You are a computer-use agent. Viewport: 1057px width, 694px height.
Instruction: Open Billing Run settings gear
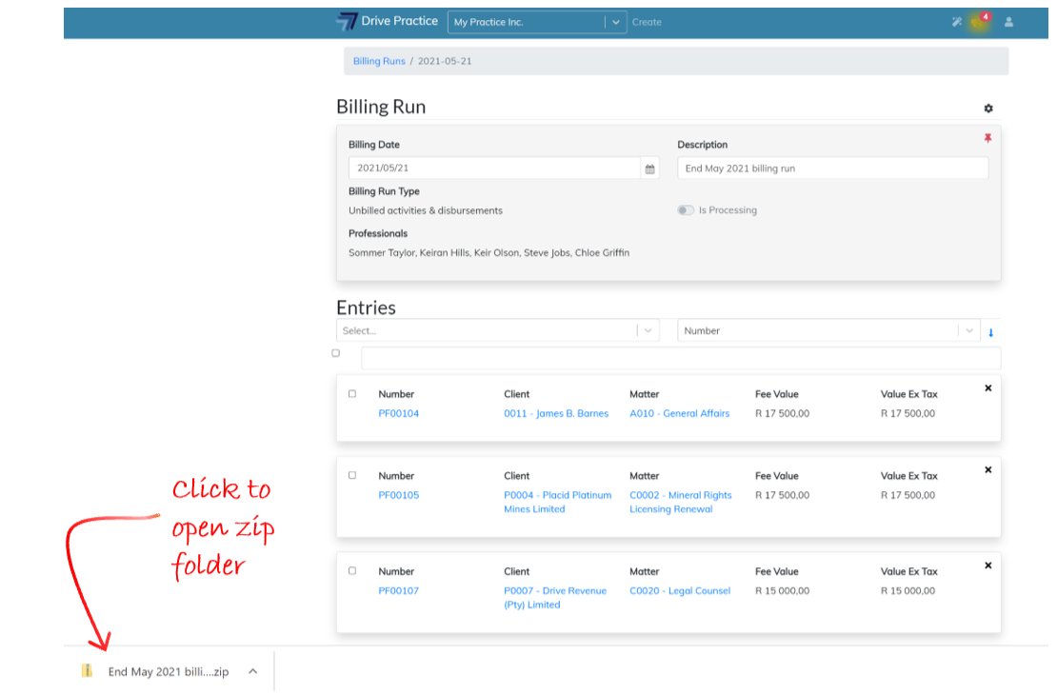987,109
